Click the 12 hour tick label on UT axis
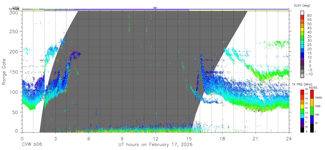This screenshot has height=150, width=325. [156, 138]
